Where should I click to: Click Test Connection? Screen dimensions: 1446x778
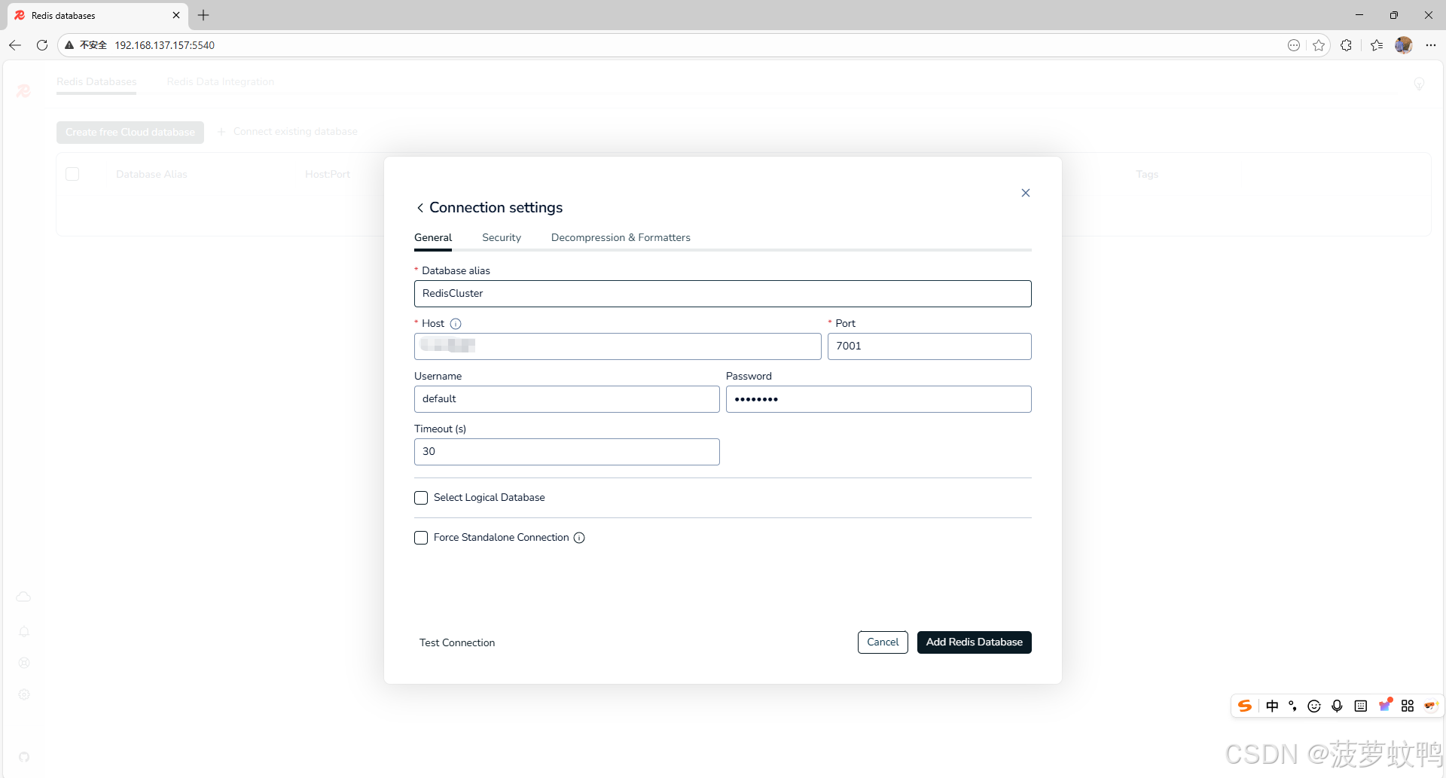tap(457, 642)
